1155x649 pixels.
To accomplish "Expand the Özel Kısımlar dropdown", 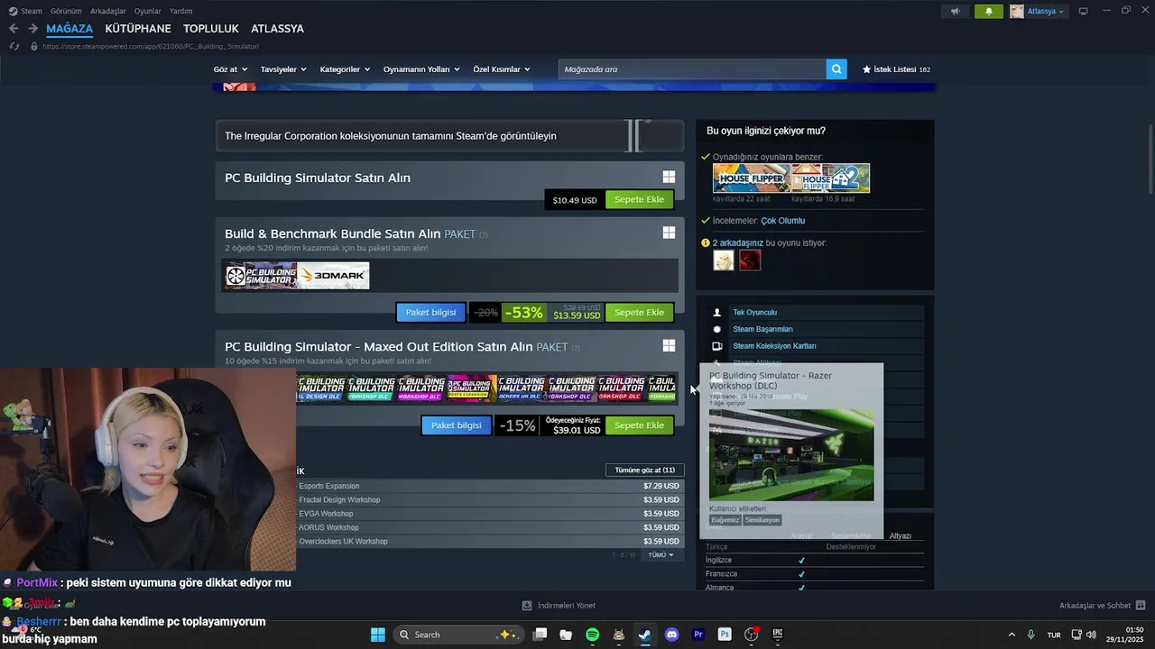I will tap(502, 69).
